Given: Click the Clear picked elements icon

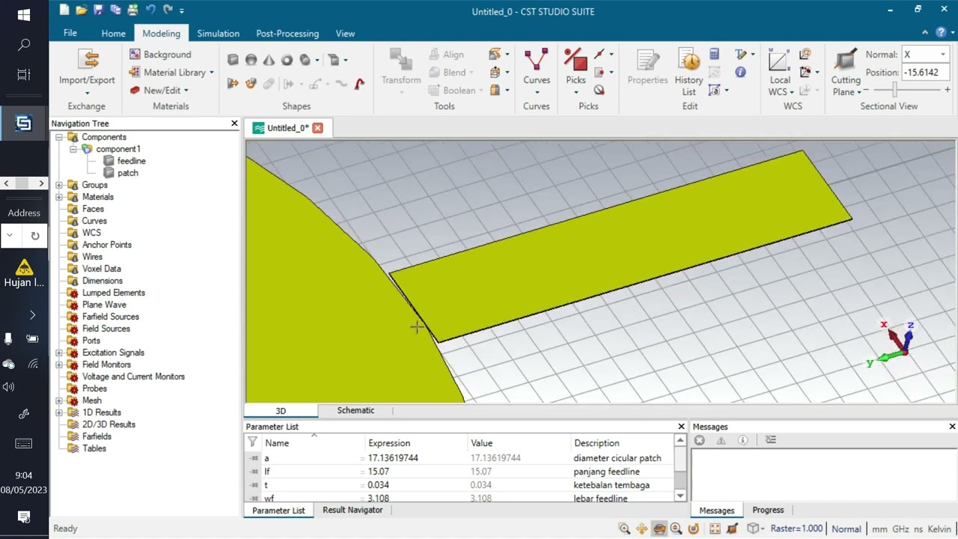Looking at the screenshot, I should [x=599, y=90].
